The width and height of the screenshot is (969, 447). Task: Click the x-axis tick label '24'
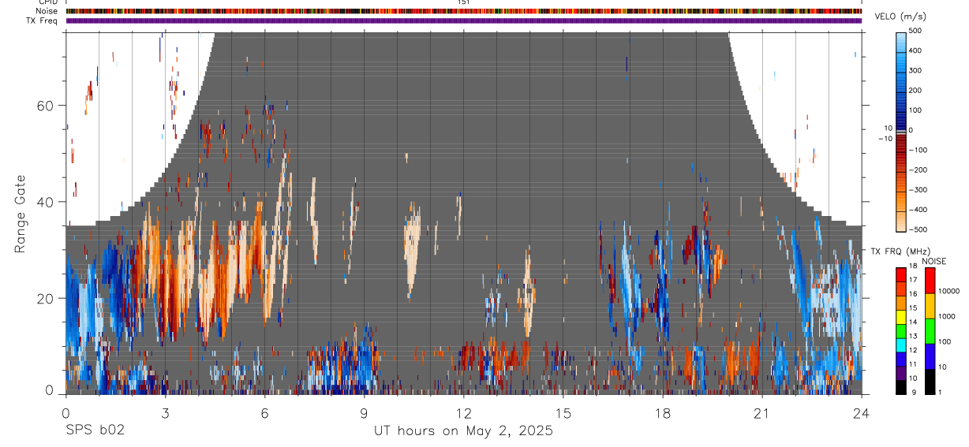(862, 412)
